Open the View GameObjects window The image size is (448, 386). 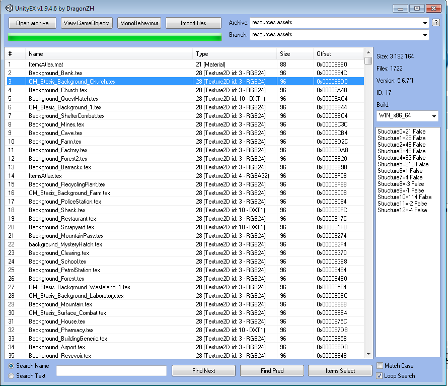[x=87, y=23]
